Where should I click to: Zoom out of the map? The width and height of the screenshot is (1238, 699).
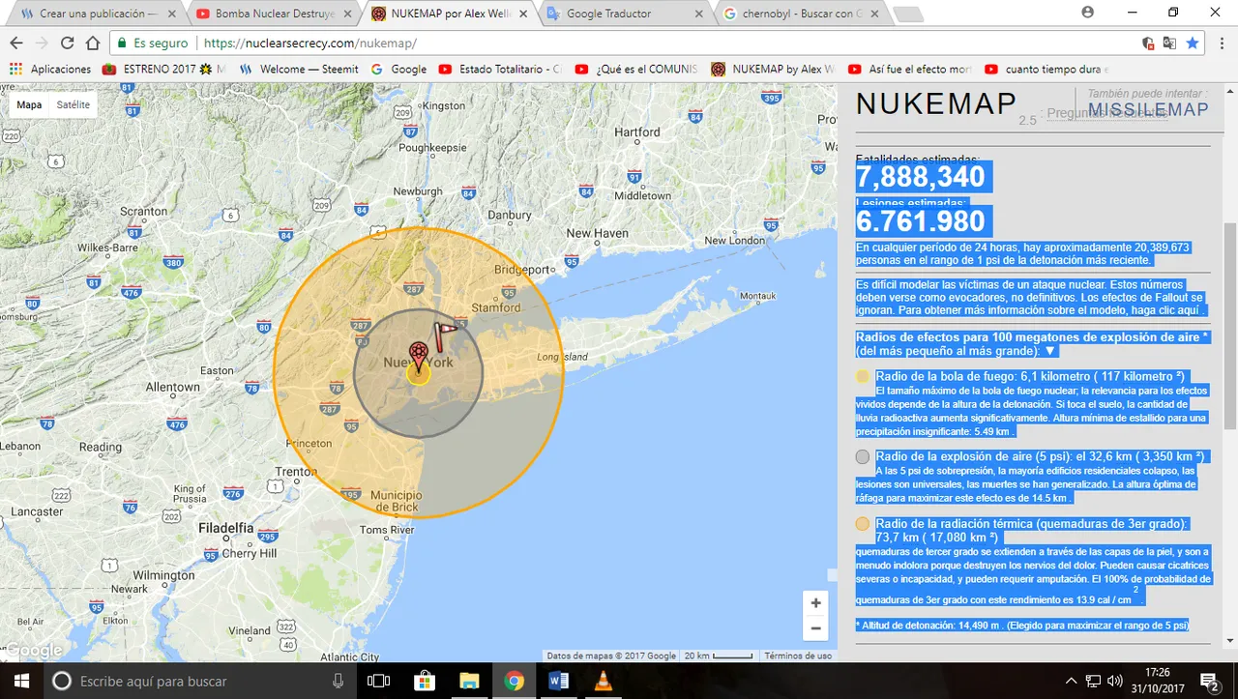pos(815,628)
